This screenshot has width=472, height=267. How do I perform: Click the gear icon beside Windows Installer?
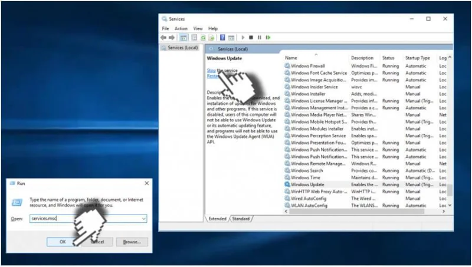(287, 94)
